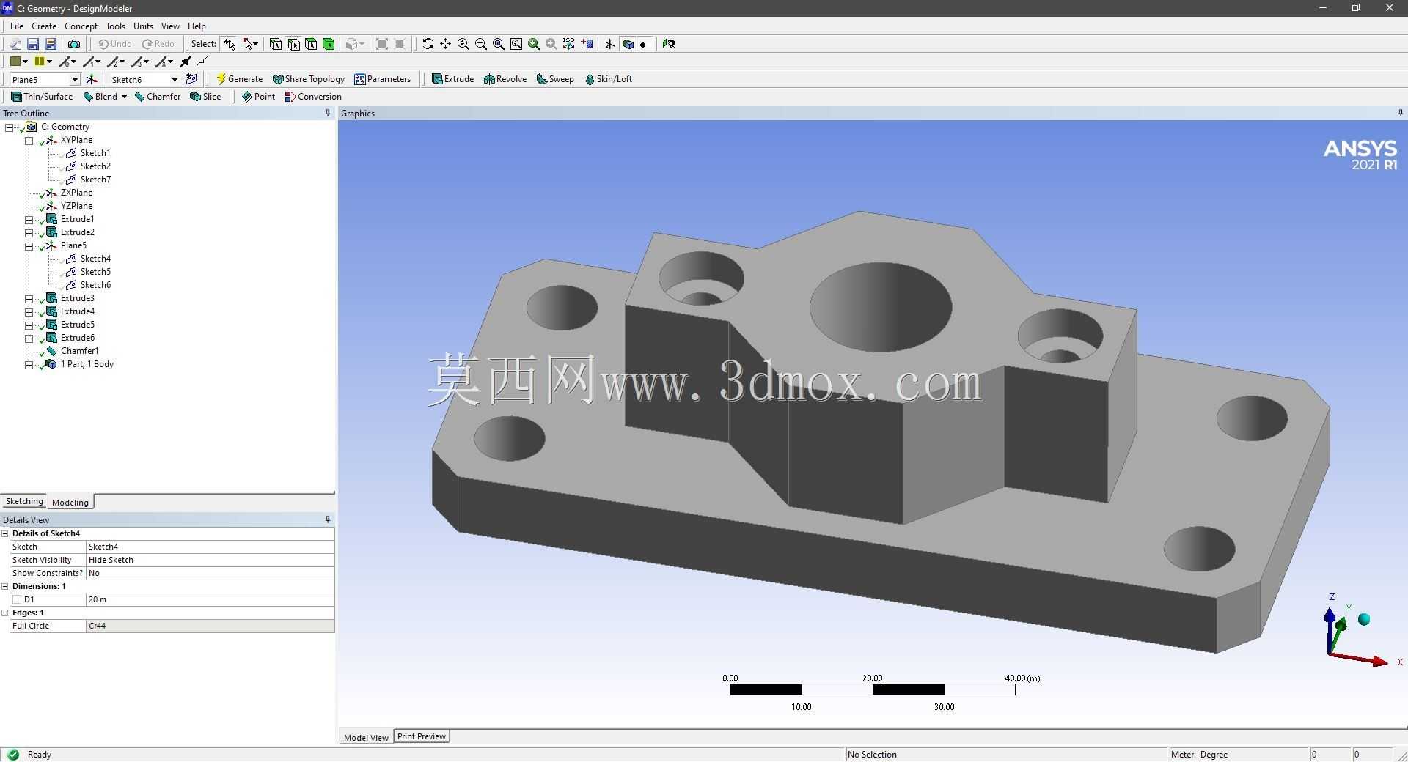
Task: Click the Sketch Visibility value field
Action: pyautogui.click(x=210, y=560)
